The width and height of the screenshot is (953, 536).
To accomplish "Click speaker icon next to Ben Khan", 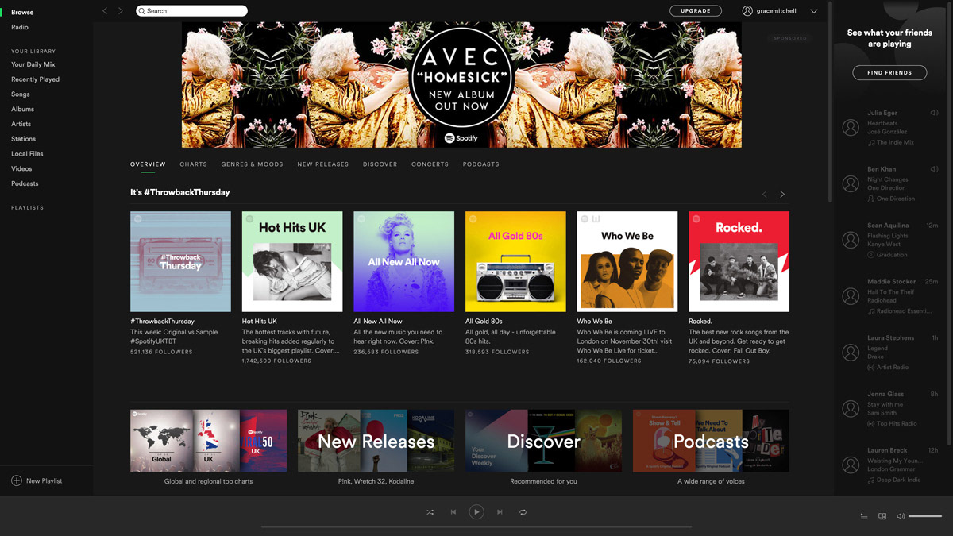I will (934, 169).
